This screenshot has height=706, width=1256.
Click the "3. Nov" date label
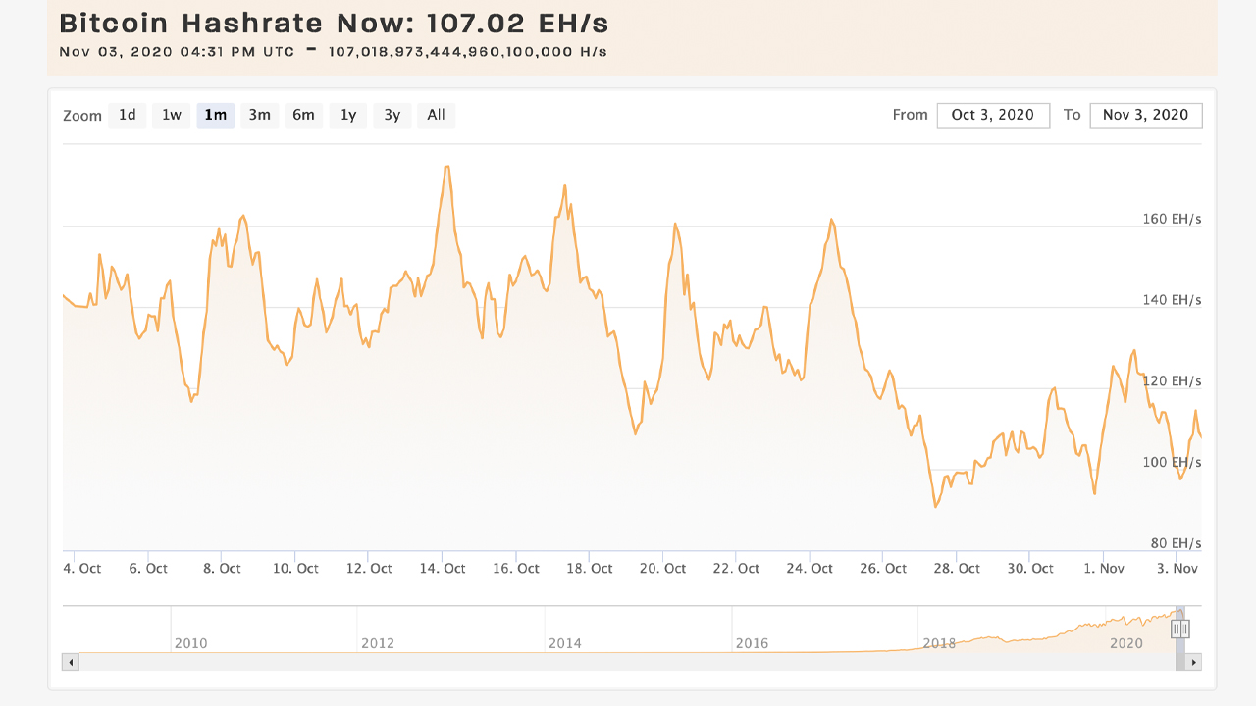pyautogui.click(x=1178, y=568)
